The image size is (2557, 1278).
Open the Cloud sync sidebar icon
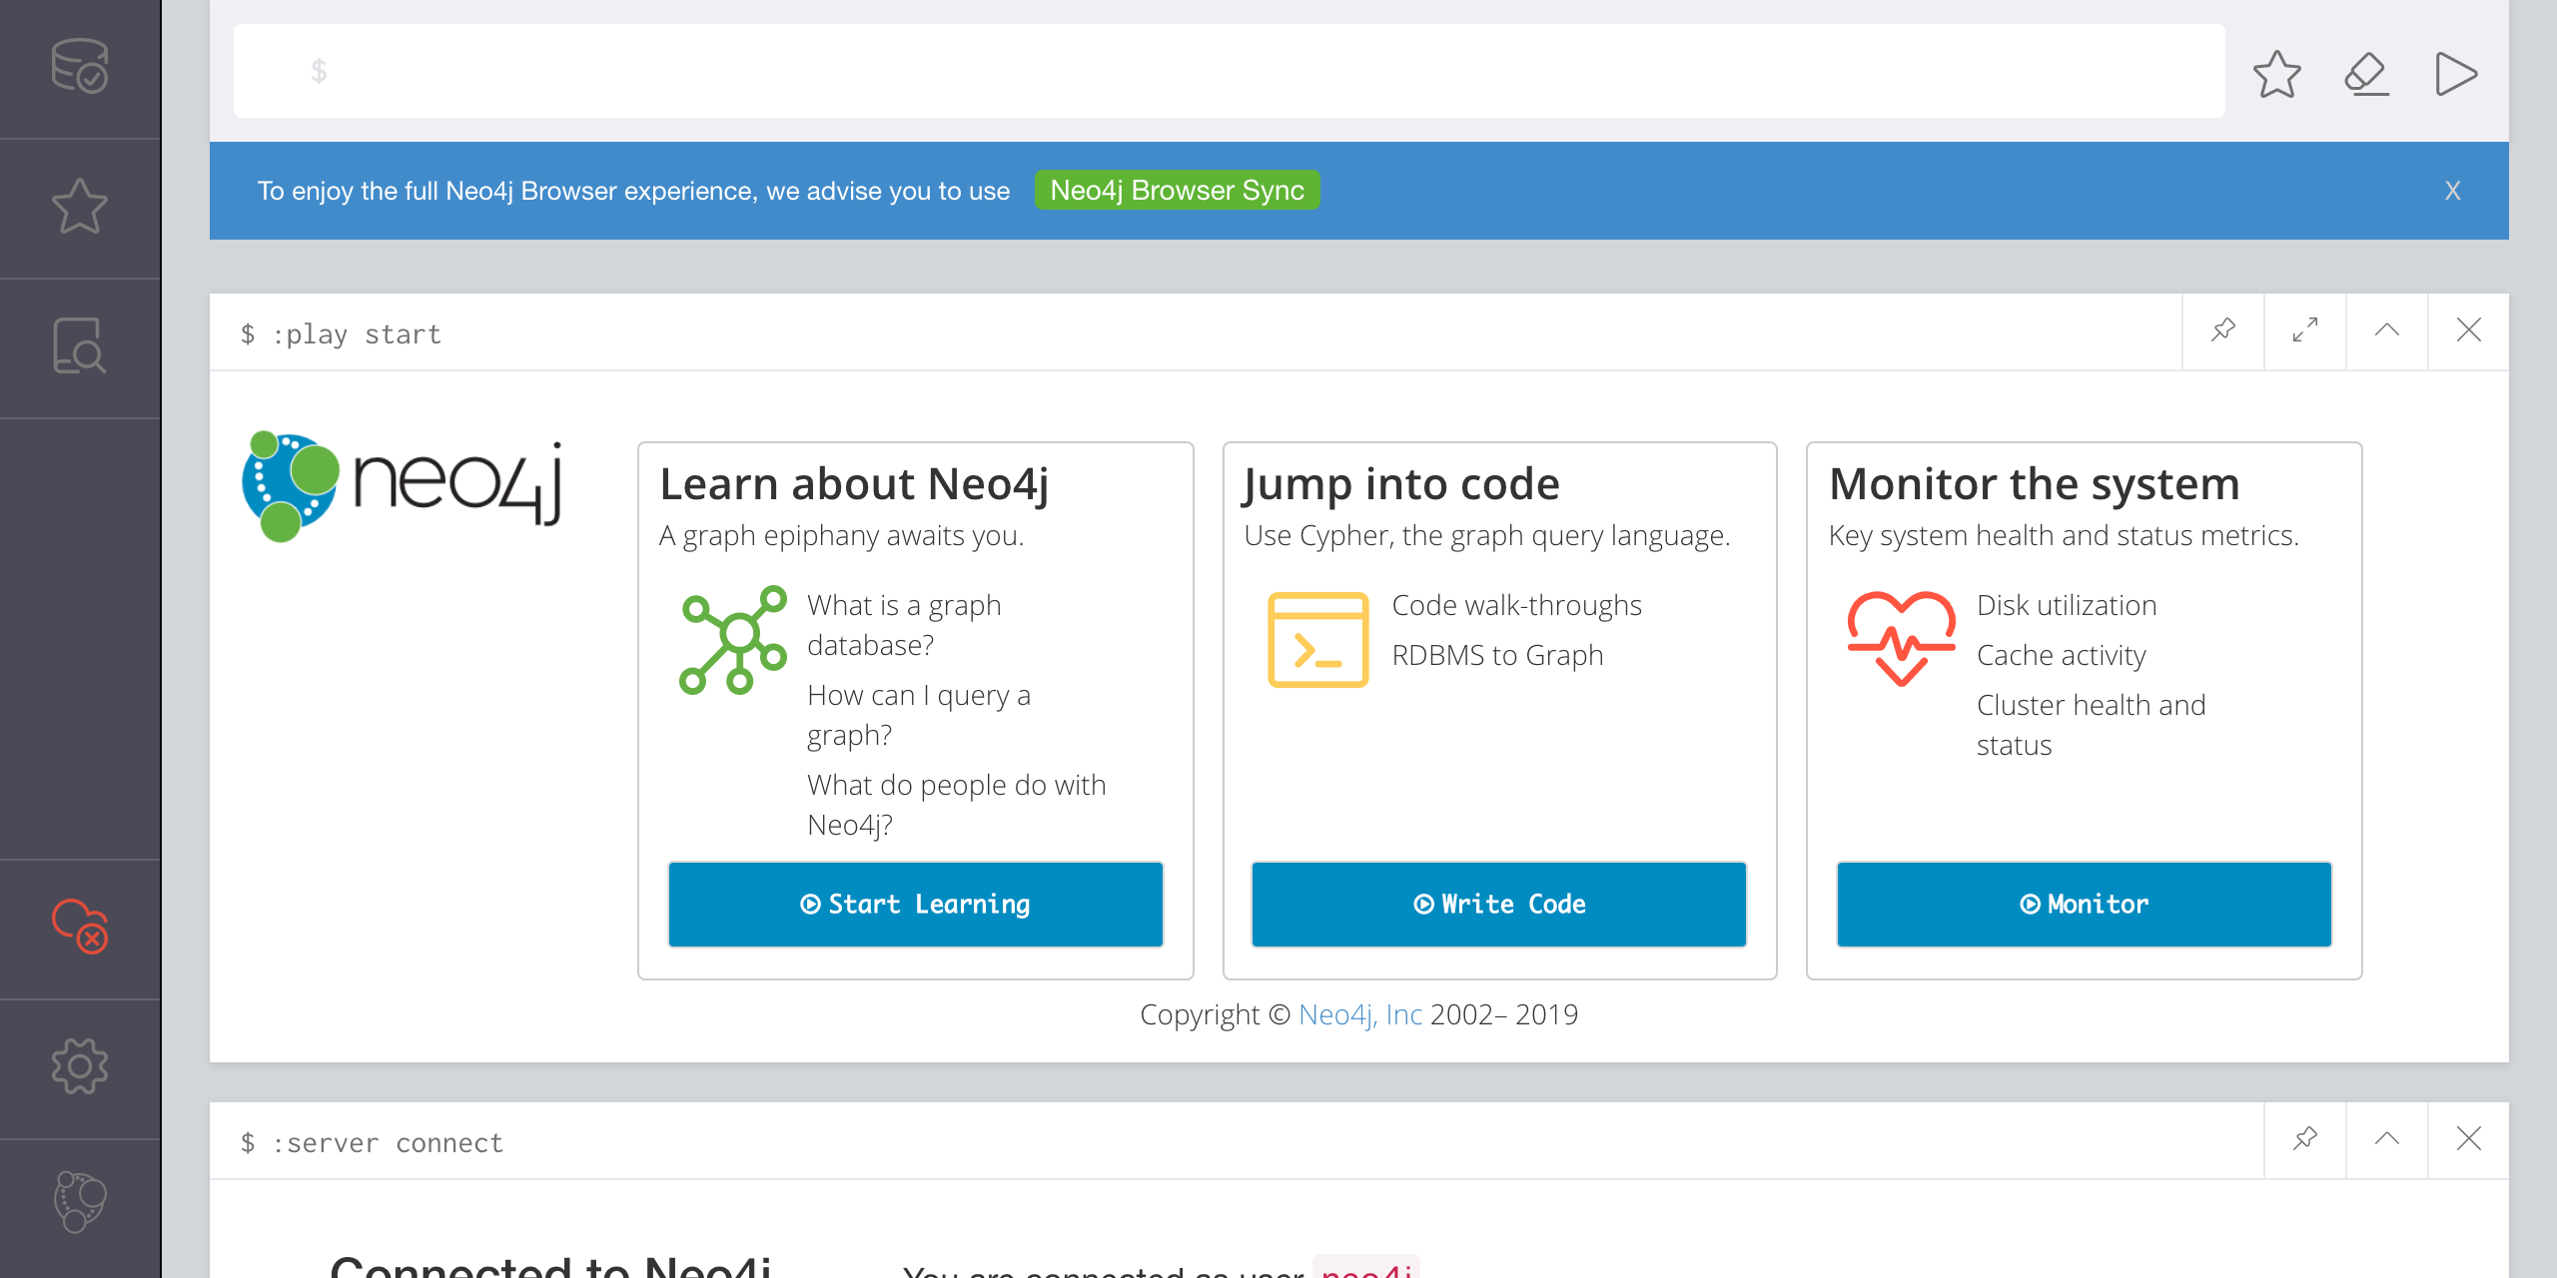click(80, 926)
